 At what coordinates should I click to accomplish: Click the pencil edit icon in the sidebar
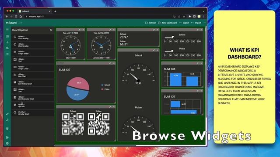click(7, 114)
